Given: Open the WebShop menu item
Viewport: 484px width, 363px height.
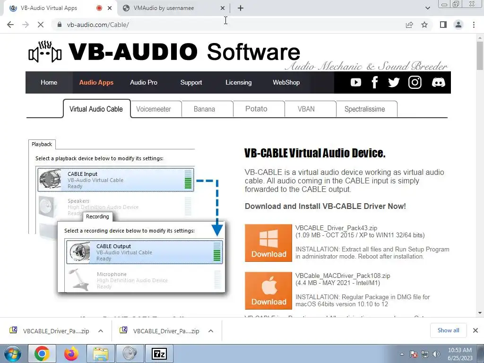Looking at the screenshot, I should coord(286,82).
